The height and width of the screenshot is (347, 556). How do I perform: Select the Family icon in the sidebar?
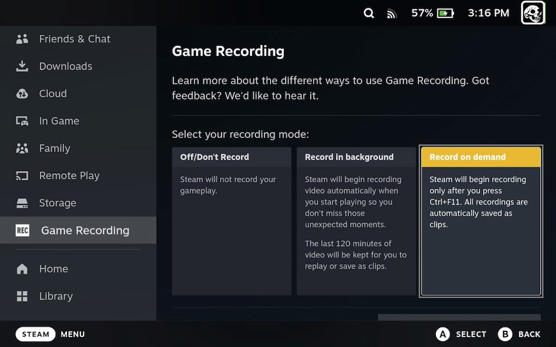22,148
